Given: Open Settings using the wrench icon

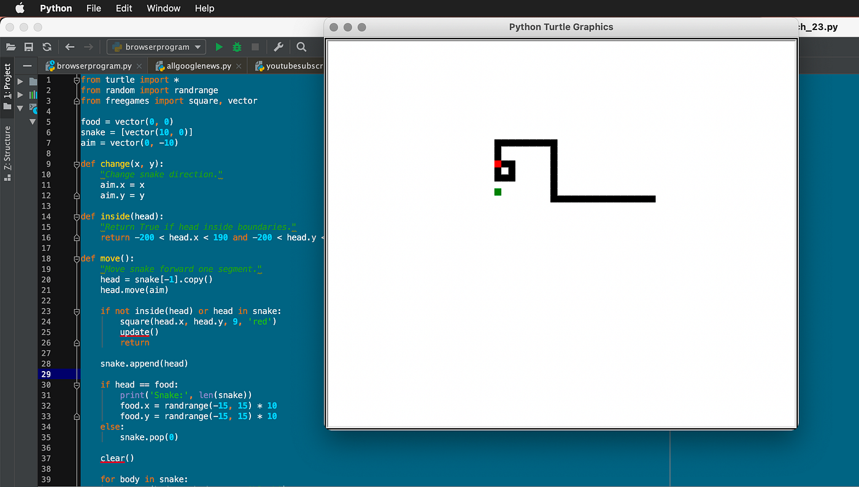Looking at the screenshot, I should [278, 47].
